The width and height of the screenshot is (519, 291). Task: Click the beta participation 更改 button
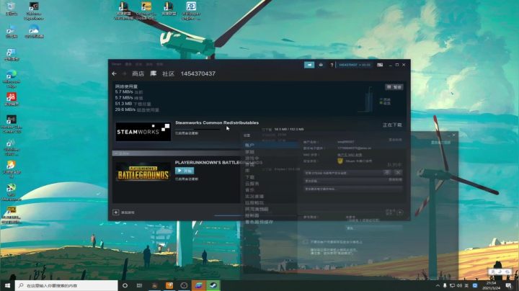(373, 228)
